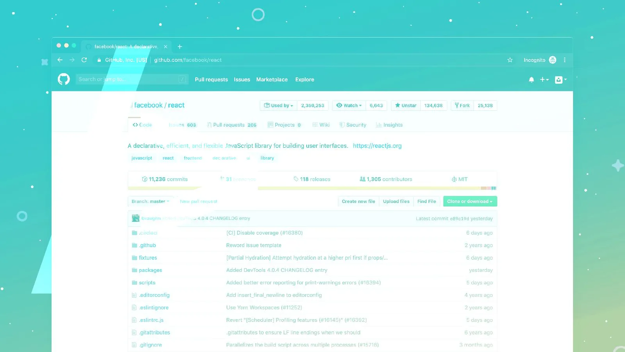View the 11,236 commits
This screenshot has width=625, height=352.
(x=164, y=179)
